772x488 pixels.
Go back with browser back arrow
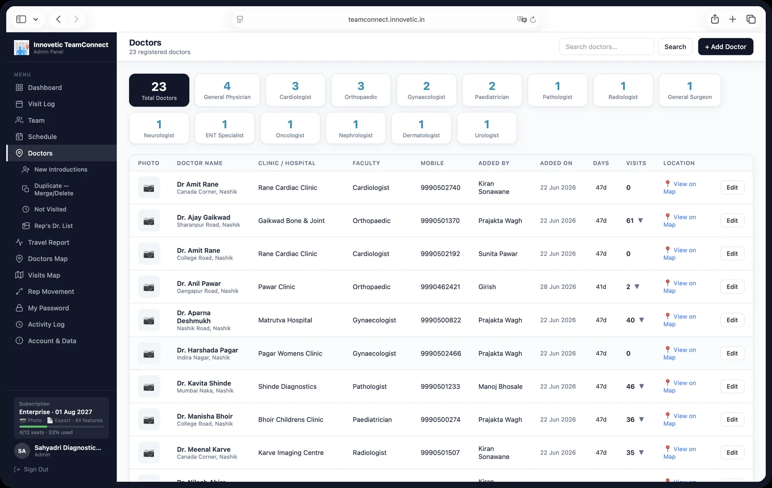pyautogui.click(x=59, y=19)
